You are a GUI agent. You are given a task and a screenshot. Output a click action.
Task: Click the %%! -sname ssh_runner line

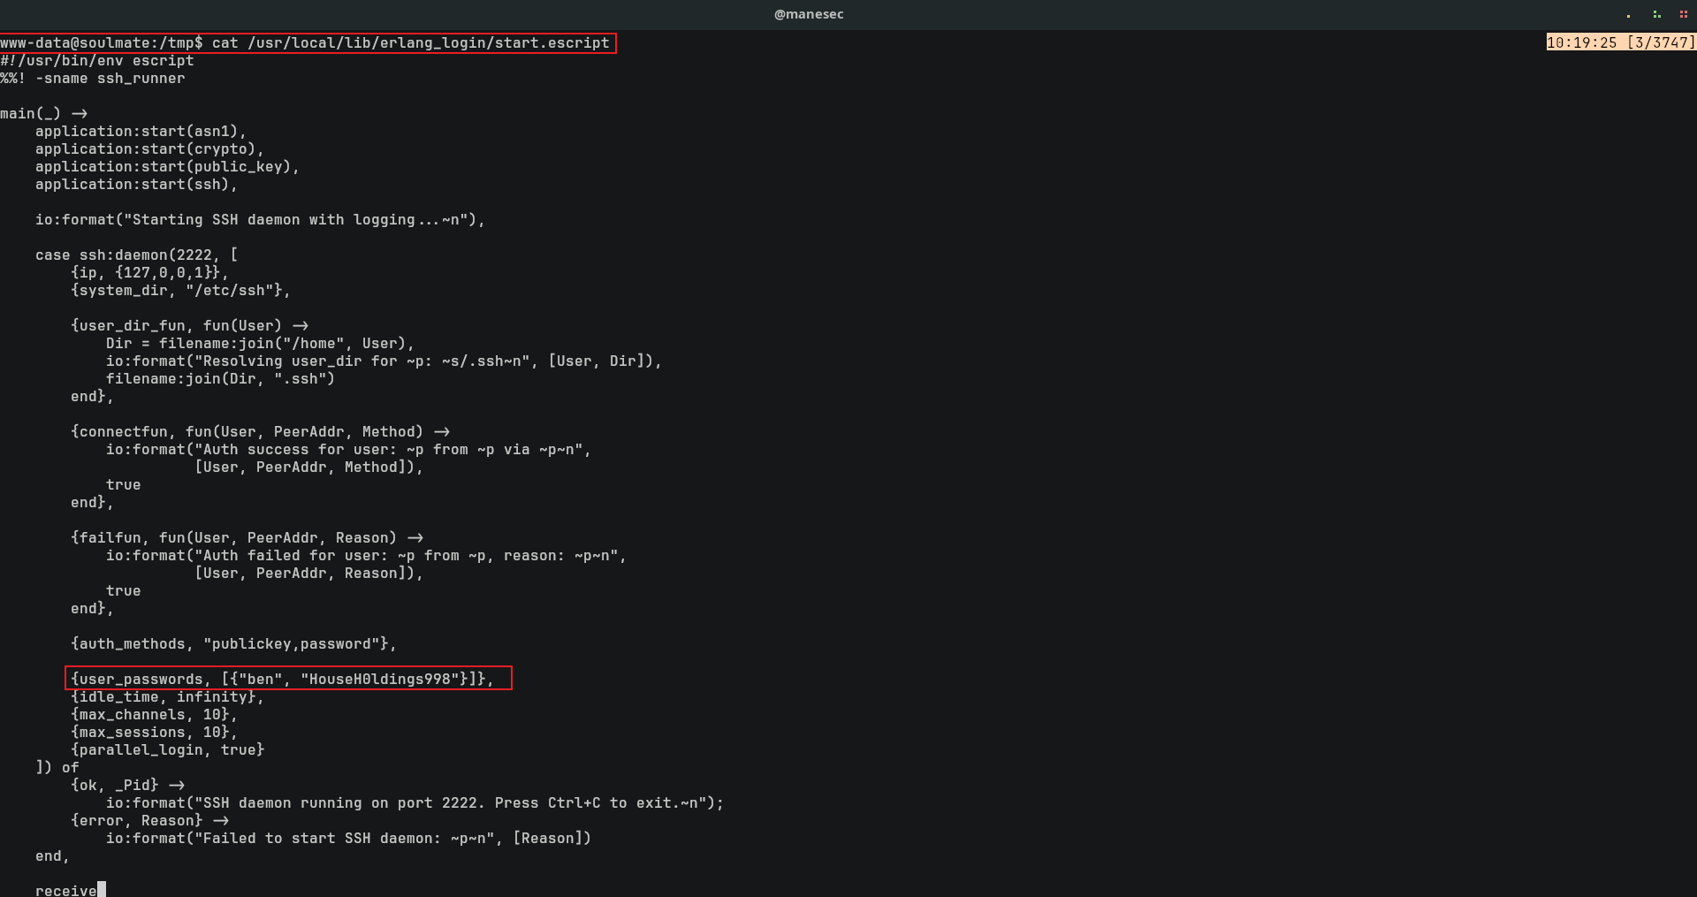click(x=93, y=79)
